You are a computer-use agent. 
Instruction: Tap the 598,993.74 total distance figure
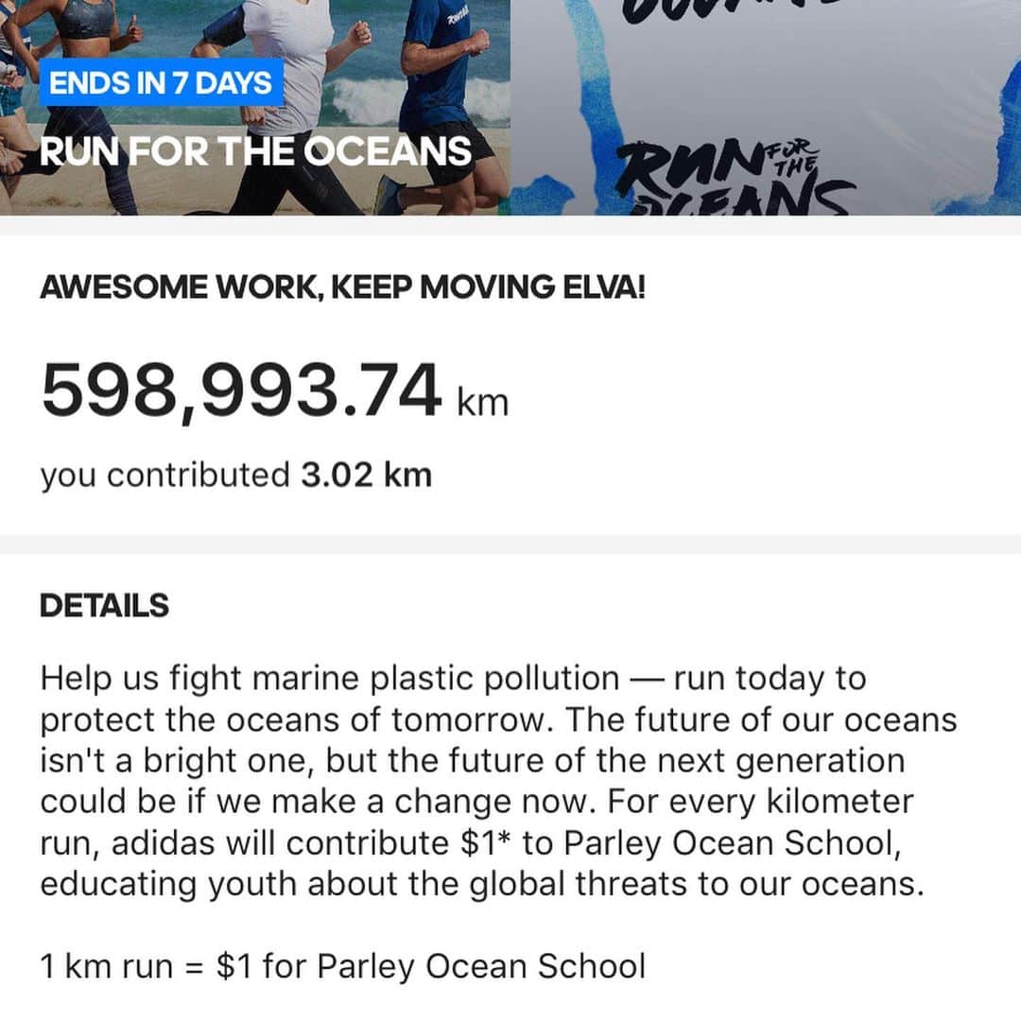(241, 392)
